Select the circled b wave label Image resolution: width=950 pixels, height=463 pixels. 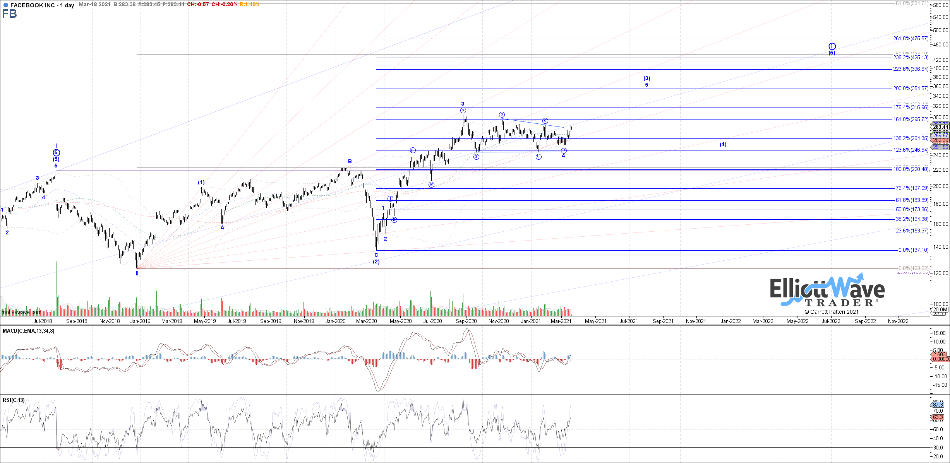pos(502,114)
